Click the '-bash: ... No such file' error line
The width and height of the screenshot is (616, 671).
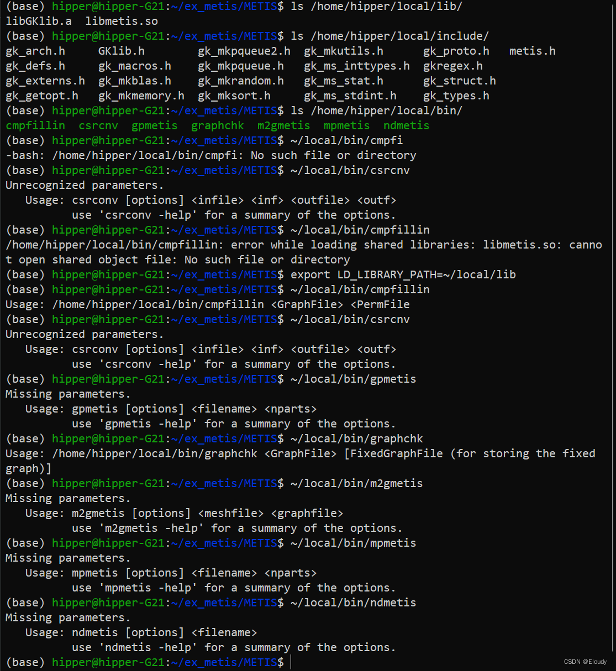tap(211, 155)
